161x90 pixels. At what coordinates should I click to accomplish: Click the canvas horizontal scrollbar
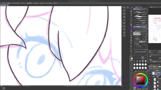point(73,86)
